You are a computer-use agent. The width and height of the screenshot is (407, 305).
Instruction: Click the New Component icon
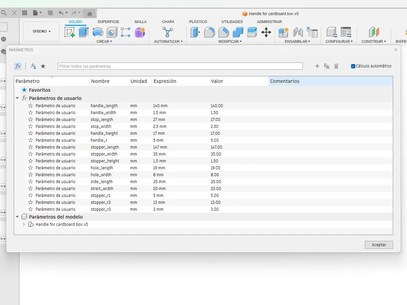coord(284,32)
